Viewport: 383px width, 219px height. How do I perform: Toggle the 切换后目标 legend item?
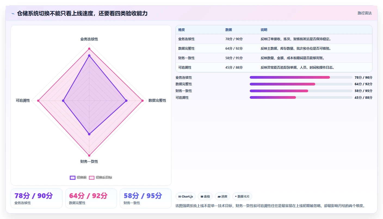100,177
